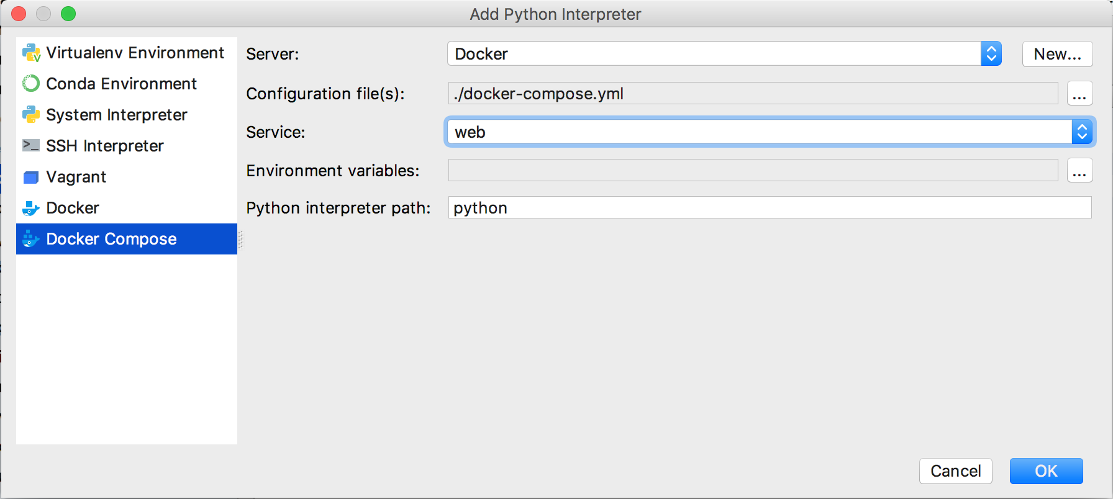
Task: Open environment variables editor with ... button
Action: 1079,171
